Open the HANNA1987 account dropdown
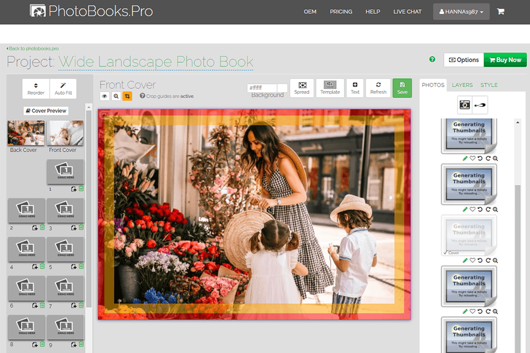Screen dimensions: 530x353 tap(461, 12)
